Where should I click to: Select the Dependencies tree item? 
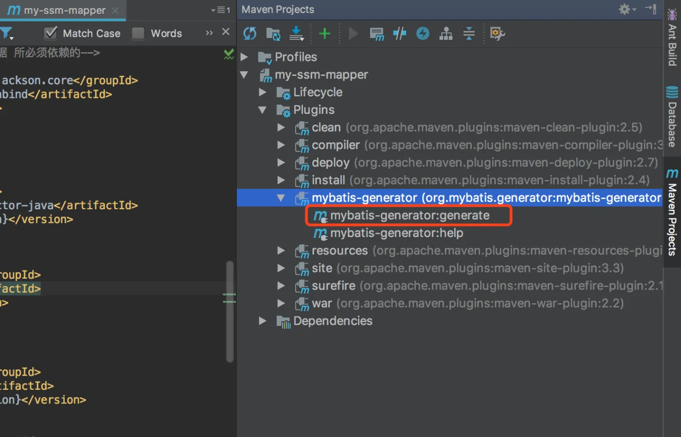click(x=333, y=321)
